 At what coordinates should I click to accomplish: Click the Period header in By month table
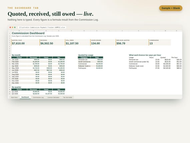pos(19,57)
